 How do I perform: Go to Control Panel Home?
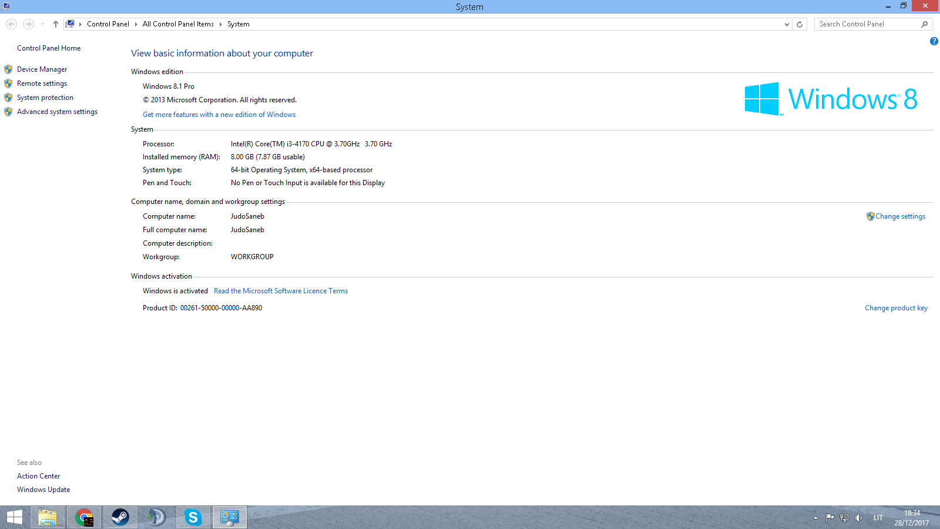49,48
